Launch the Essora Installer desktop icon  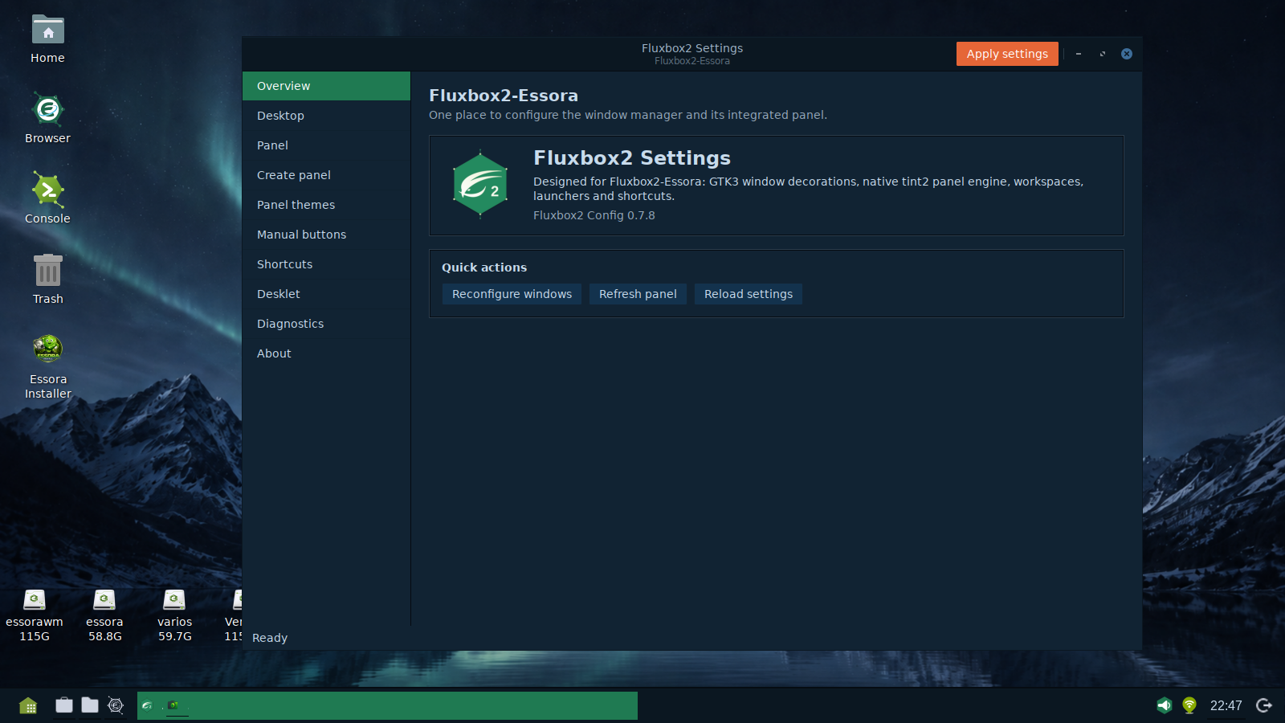click(x=47, y=367)
